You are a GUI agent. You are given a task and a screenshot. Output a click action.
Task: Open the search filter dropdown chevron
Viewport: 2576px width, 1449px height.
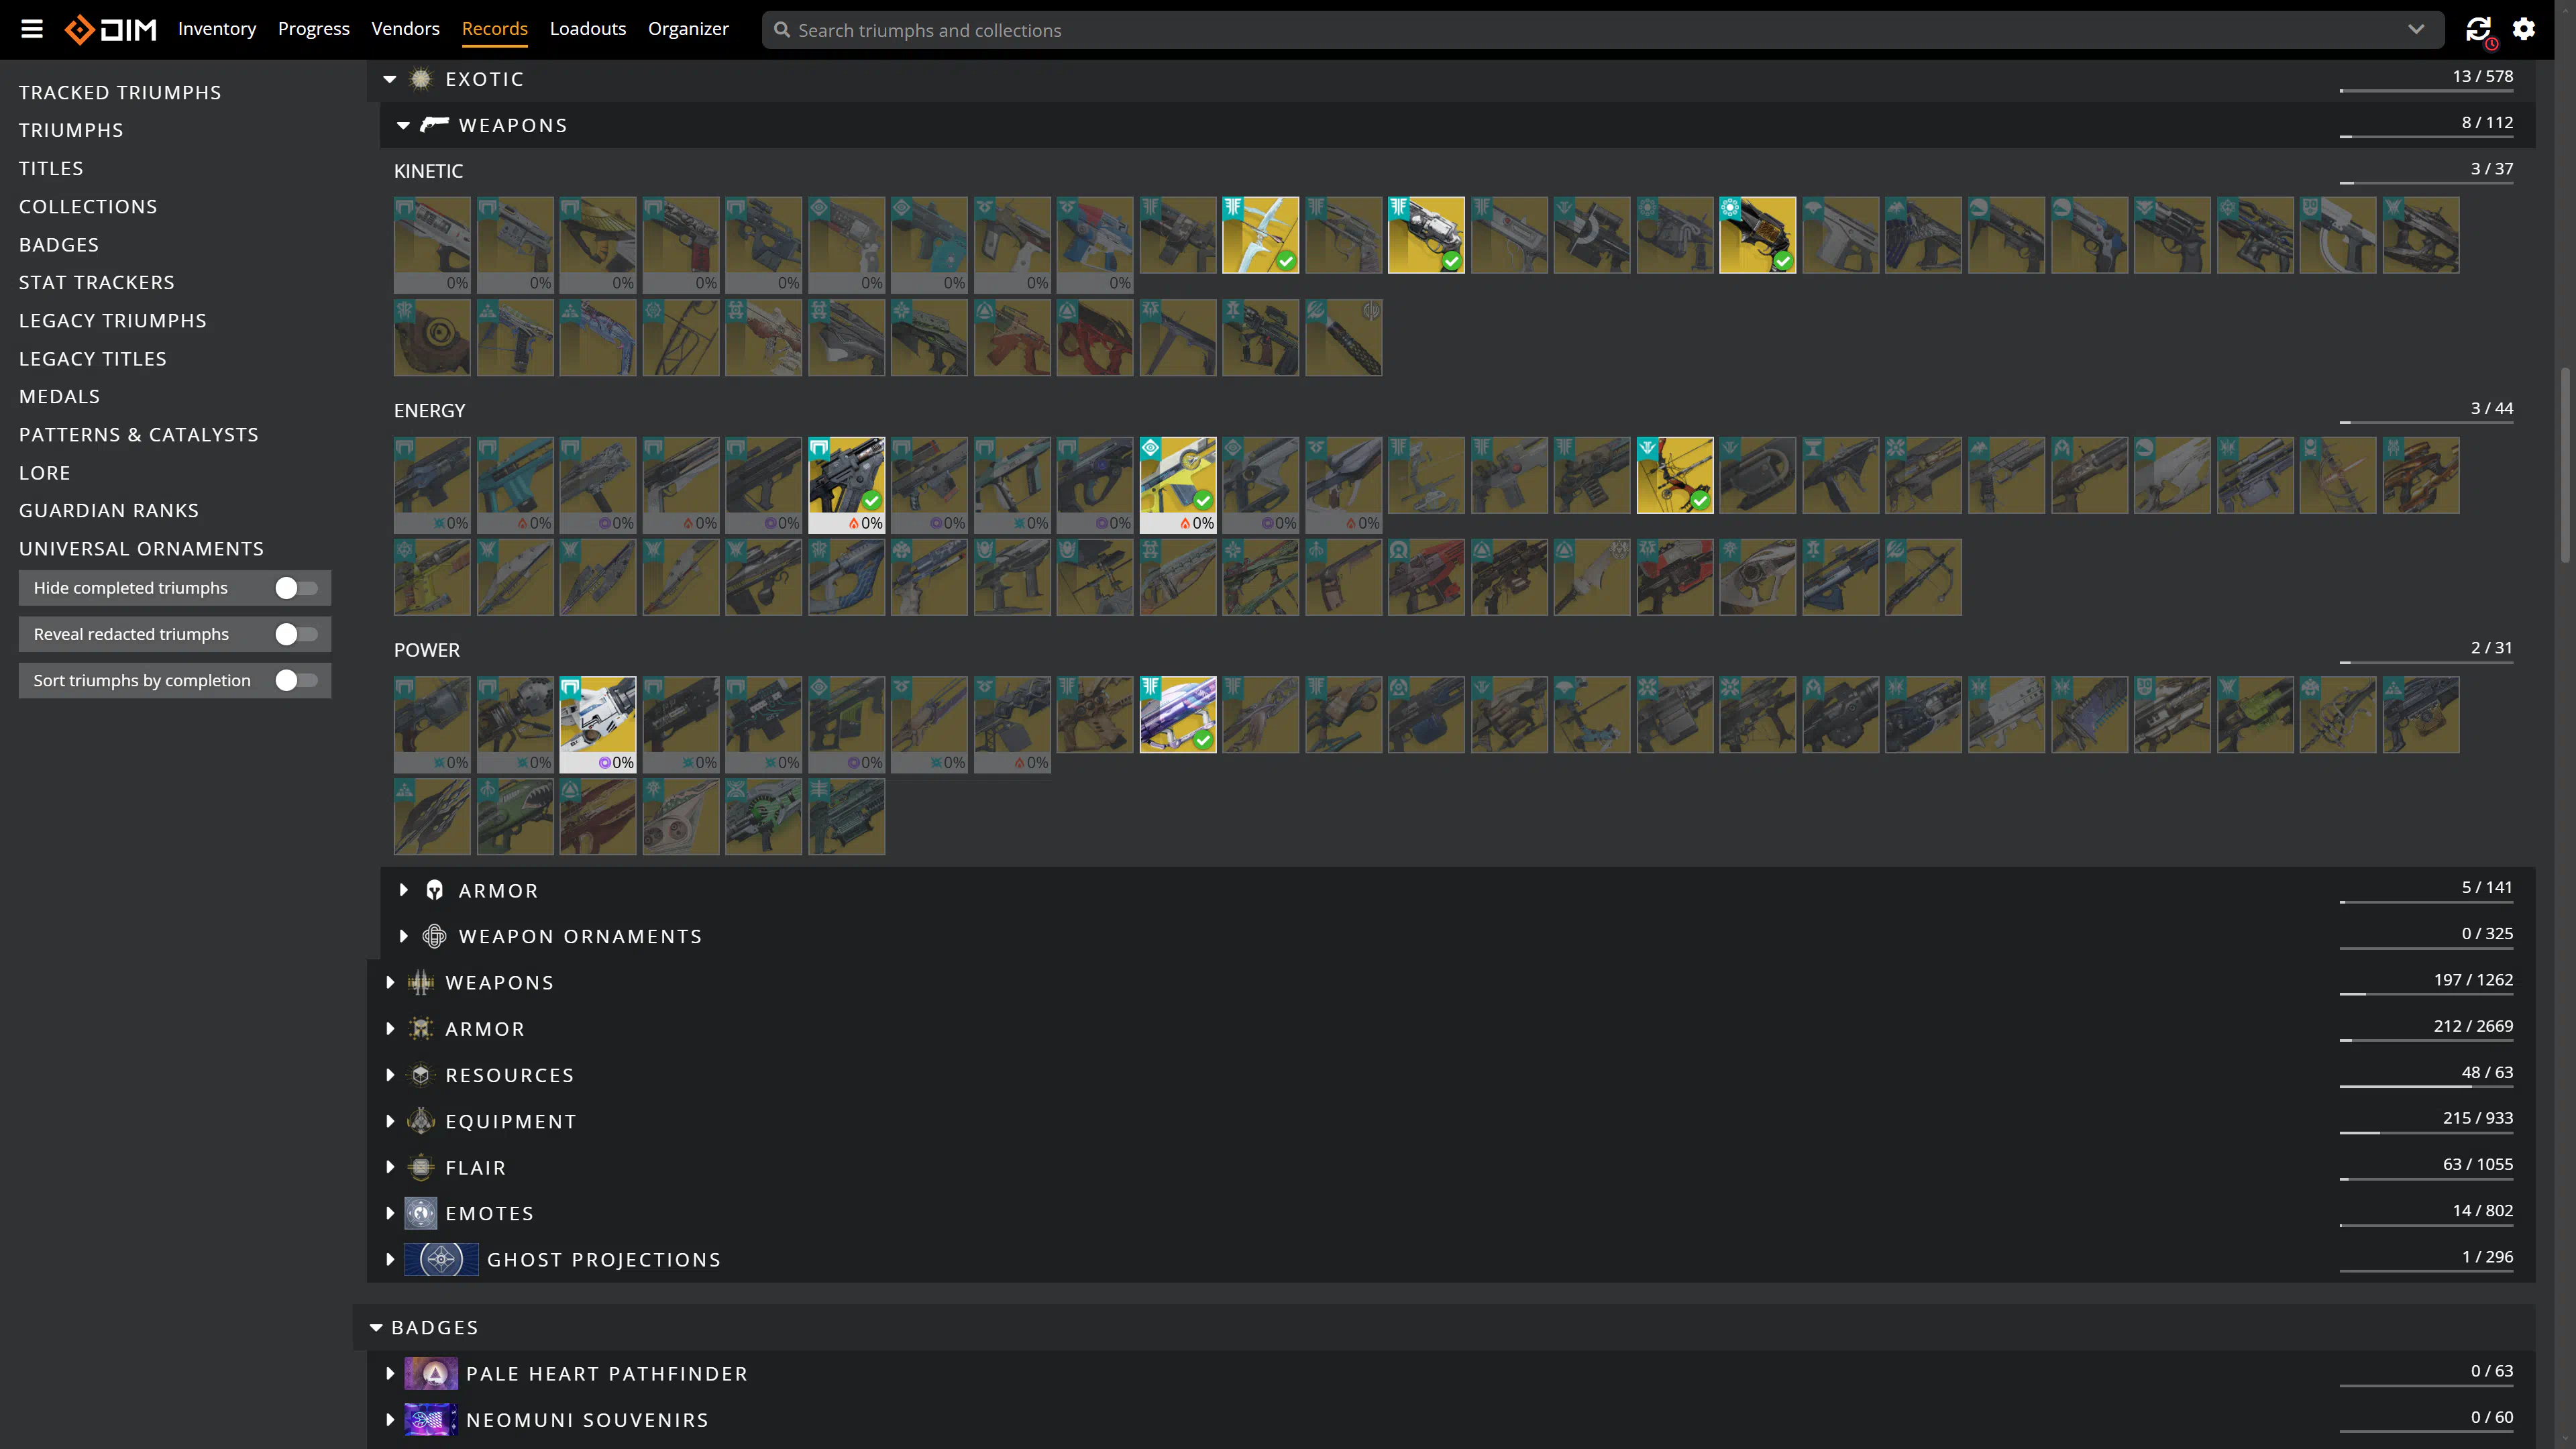pyautogui.click(x=2416, y=29)
